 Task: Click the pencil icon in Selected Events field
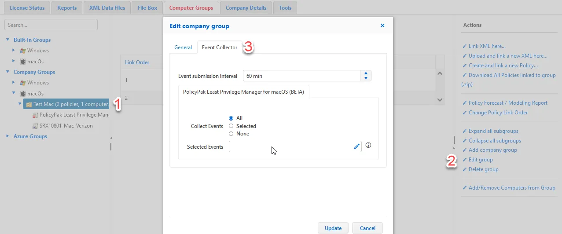(x=356, y=146)
